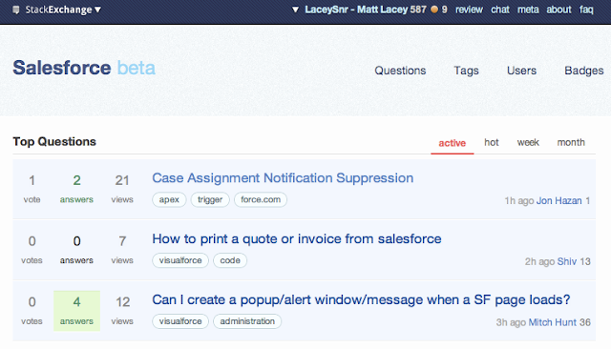Select the active tab
This screenshot has width=611, height=349.
(452, 143)
